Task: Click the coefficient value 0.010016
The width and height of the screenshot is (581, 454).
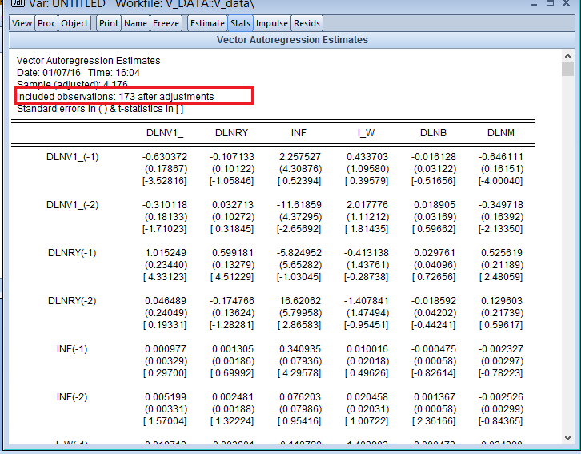Action: (x=367, y=349)
